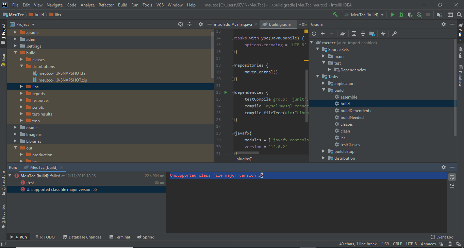Click UTF-8 encoding in status bar
Screen dimensions: 464x248
[x=411, y=244]
